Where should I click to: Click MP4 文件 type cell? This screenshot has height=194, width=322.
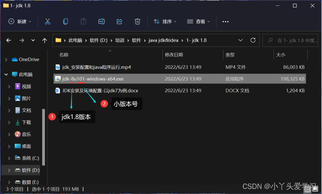[x=236, y=67]
